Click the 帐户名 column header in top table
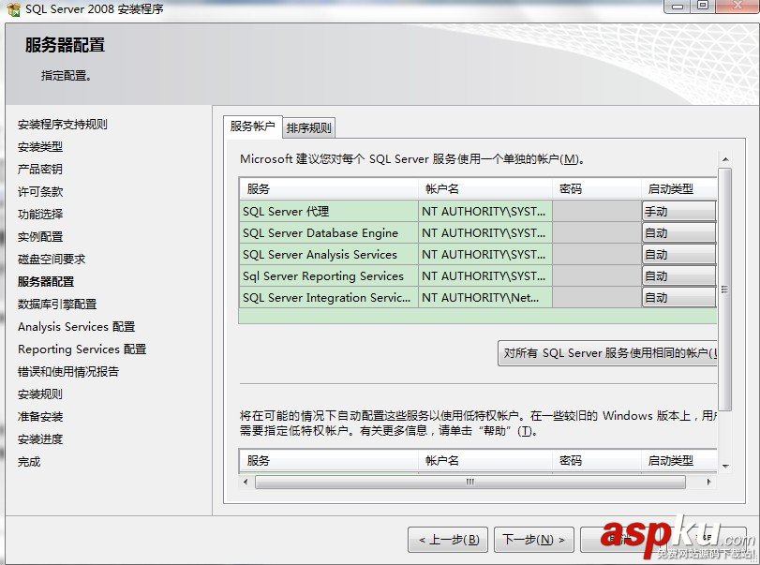Screen dimensions: 760x565 coord(485,188)
